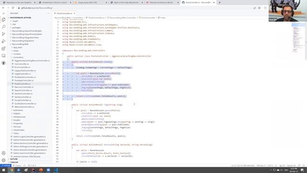Open the GitHub view in activity bar

click(3, 63)
